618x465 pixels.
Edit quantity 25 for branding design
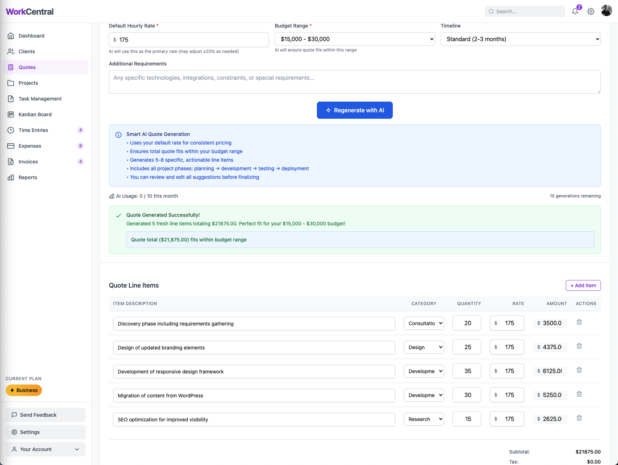(x=467, y=347)
